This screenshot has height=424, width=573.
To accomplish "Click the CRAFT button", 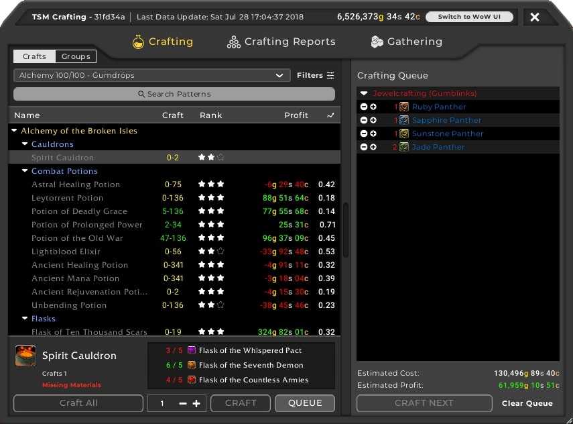I will coord(241,403).
